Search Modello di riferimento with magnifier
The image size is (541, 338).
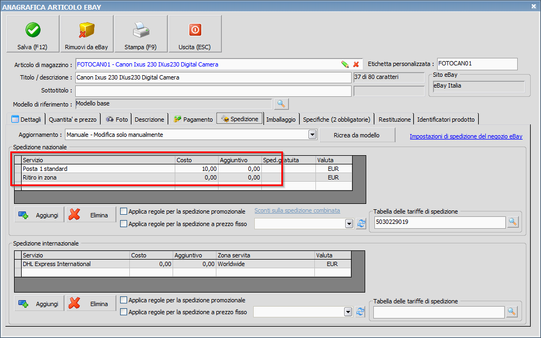[x=281, y=104]
